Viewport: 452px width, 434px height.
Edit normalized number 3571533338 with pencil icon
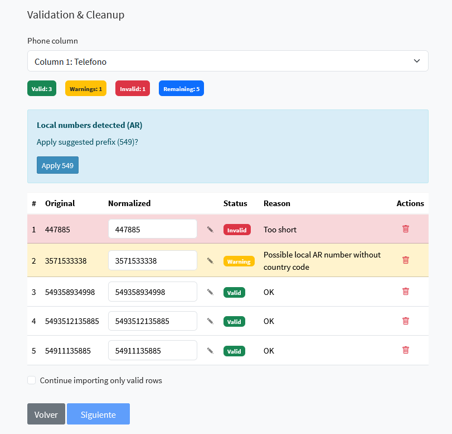[210, 261]
